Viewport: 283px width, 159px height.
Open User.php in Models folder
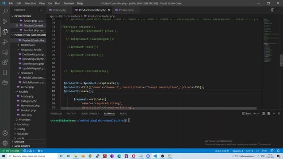pyautogui.click(x=26, y=115)
